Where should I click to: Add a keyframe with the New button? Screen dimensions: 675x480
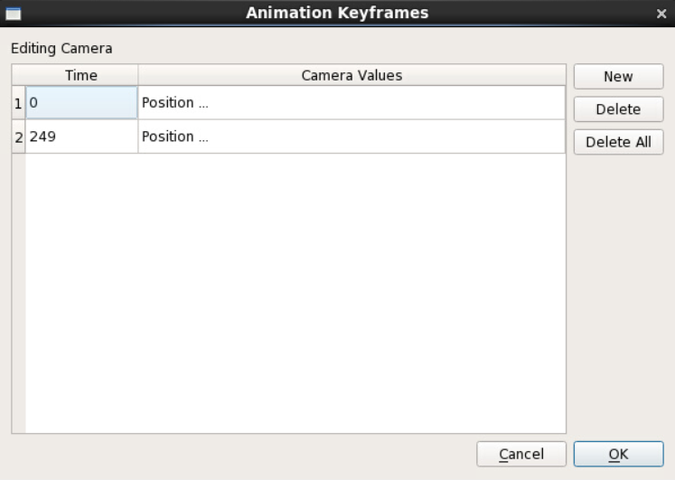coord(618,77)
